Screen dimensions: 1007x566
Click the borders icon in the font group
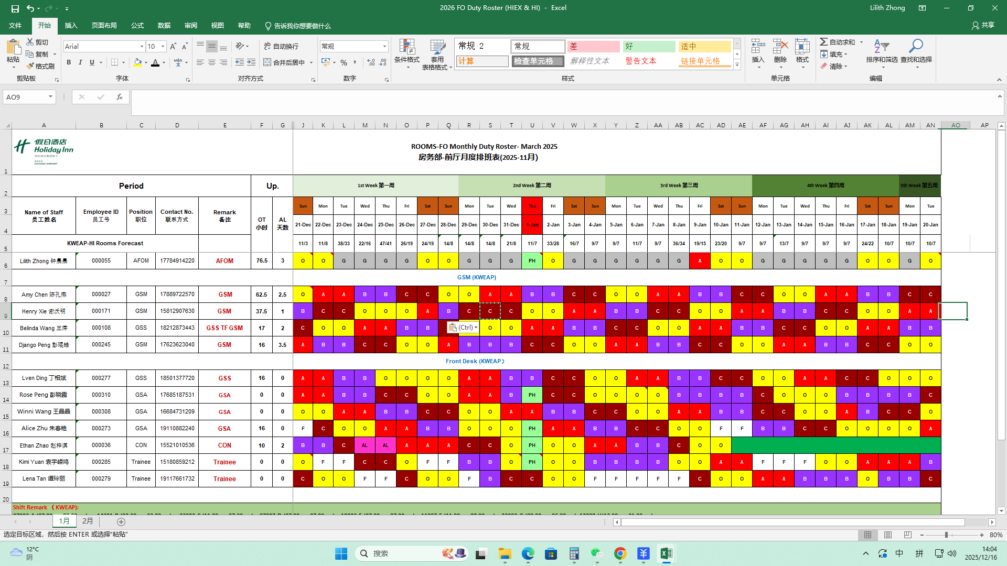pos(115,62)
